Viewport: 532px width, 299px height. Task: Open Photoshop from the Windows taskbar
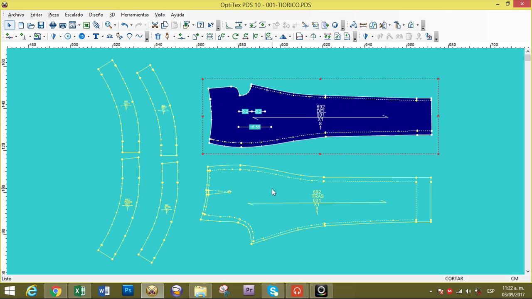coord(128,291)
